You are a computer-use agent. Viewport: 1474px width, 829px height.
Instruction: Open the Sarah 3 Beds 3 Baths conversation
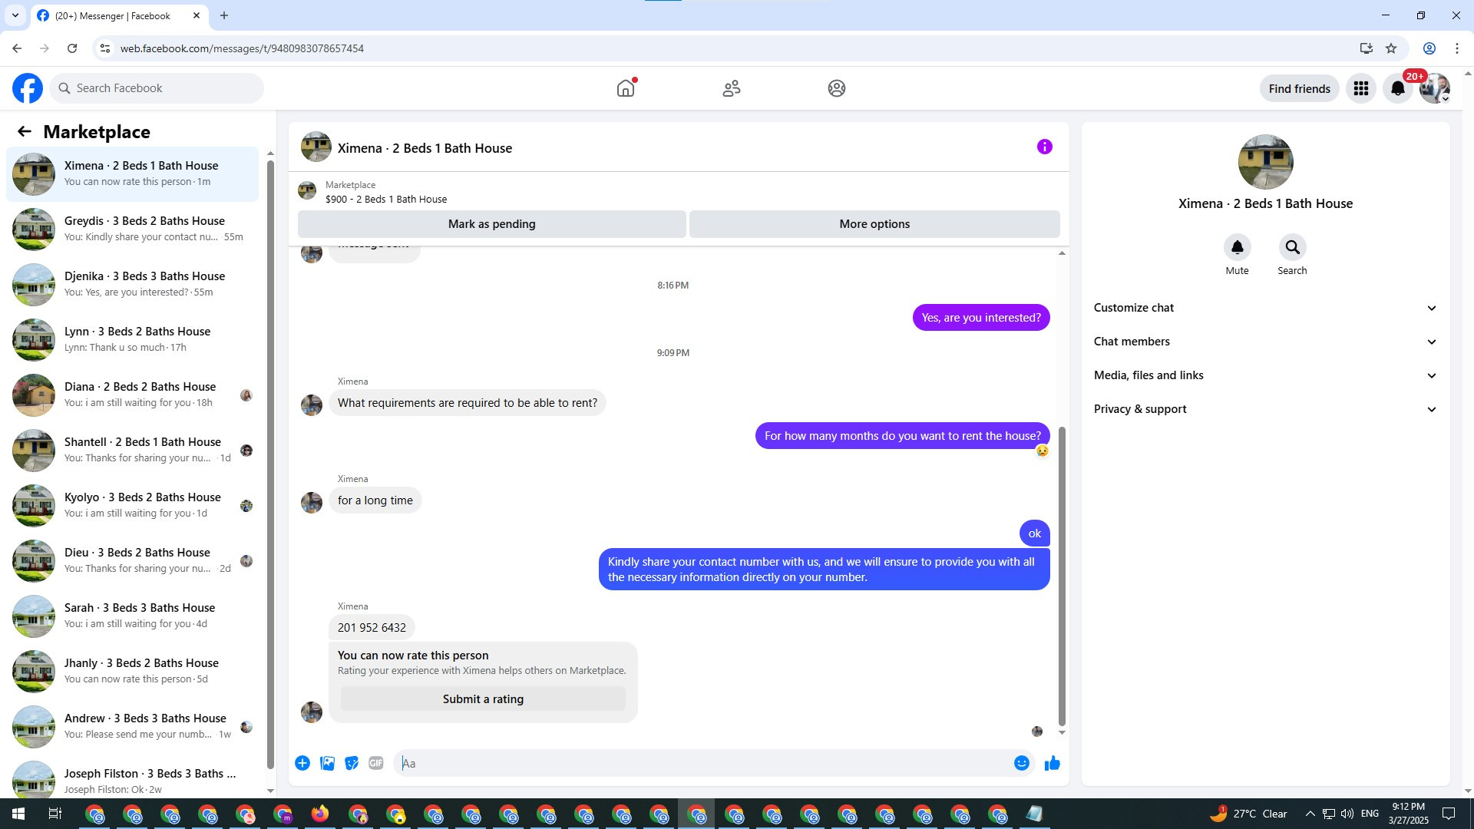tap(133, 616)
